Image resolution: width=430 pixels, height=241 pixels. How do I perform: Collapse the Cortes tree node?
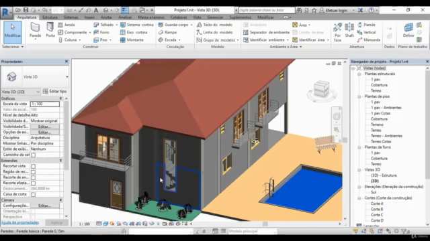[x=359, y=198]
